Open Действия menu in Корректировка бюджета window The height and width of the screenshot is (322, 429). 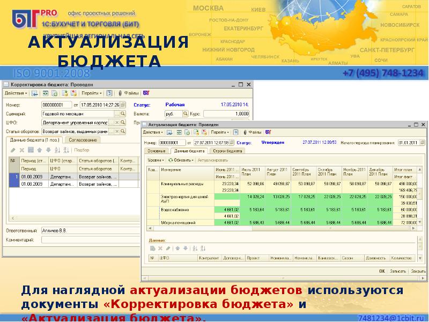pyautogui.click(x=16, y=93)
